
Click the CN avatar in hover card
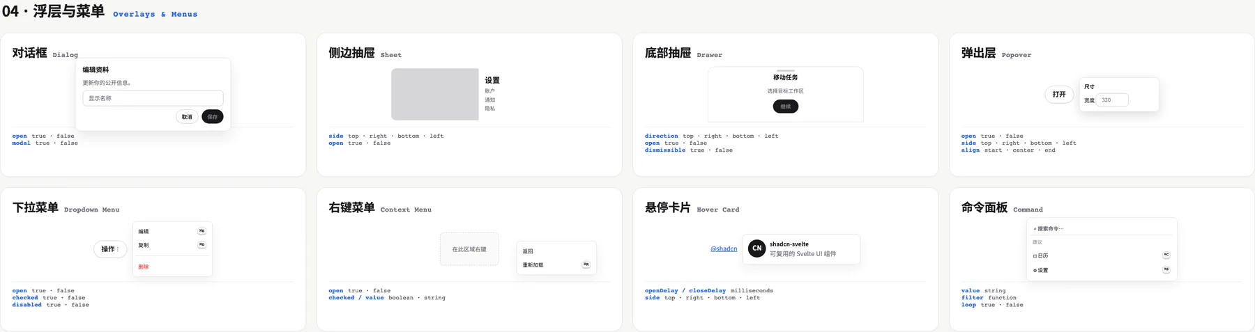[756, 248]
